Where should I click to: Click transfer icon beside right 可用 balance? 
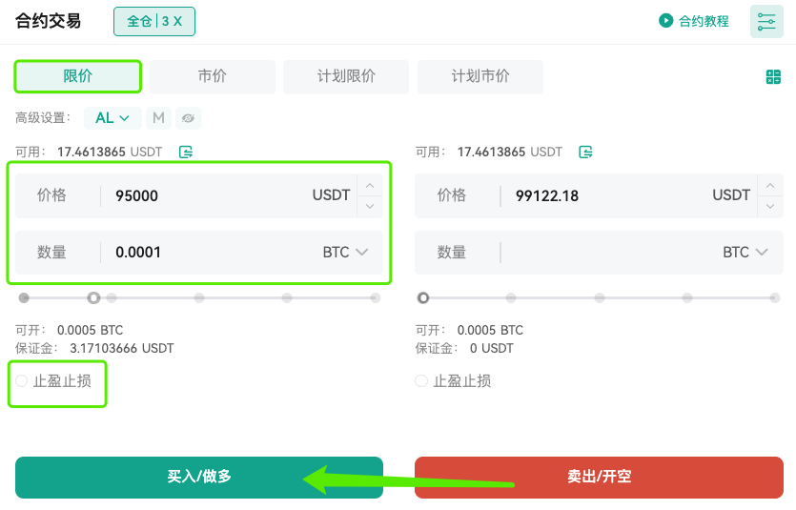coord(586,152)
